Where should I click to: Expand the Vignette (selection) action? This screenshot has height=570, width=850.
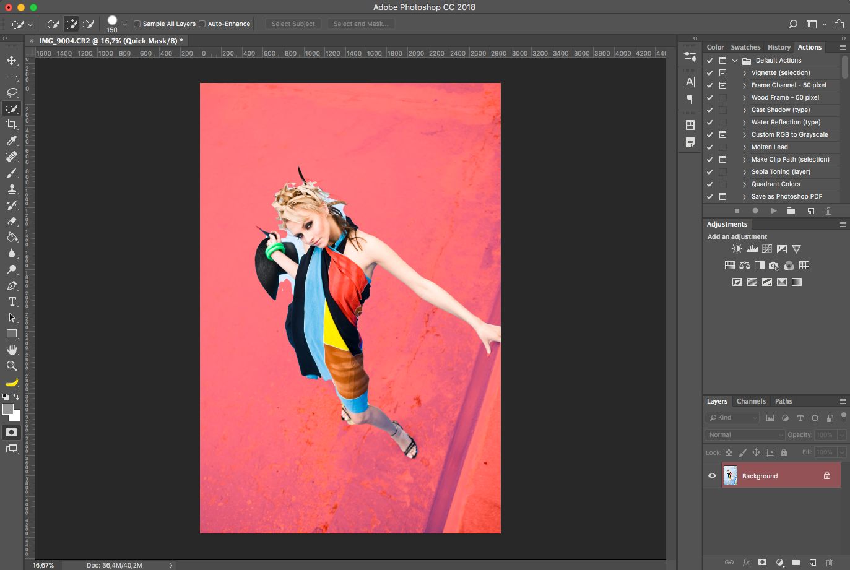tap(744, 73)
